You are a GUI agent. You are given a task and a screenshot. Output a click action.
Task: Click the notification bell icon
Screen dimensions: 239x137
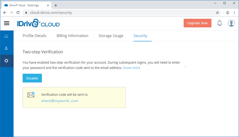(x=220, y=23)
